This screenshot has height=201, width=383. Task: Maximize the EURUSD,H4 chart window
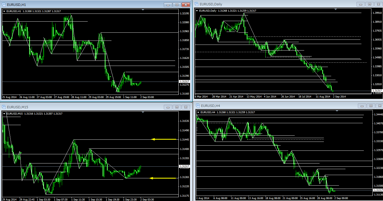click(x=371, y=106)
